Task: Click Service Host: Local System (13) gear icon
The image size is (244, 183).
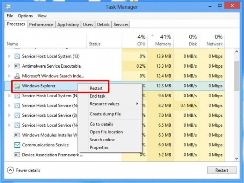Action: coord(17,56)
